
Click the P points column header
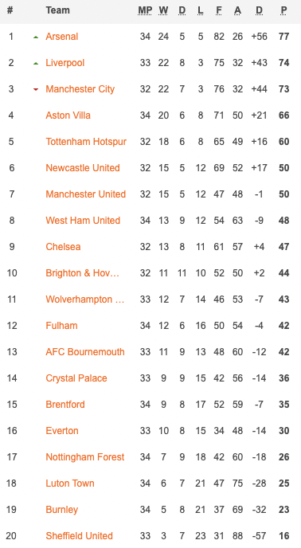pyautogui.click(x=283, y=10)
